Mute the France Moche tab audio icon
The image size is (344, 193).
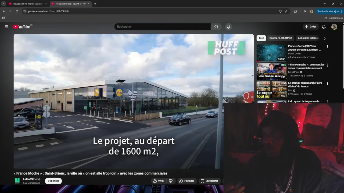point(84,4)
